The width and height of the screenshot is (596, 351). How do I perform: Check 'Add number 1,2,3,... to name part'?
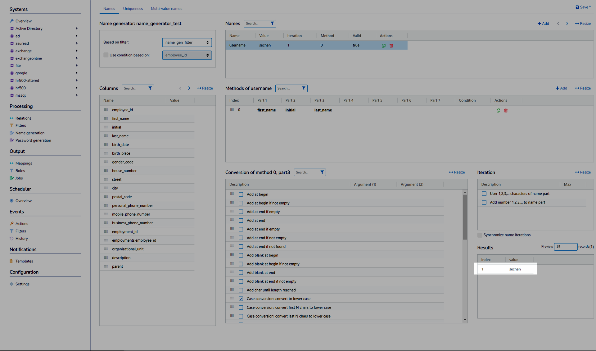[x=484, y=202]
